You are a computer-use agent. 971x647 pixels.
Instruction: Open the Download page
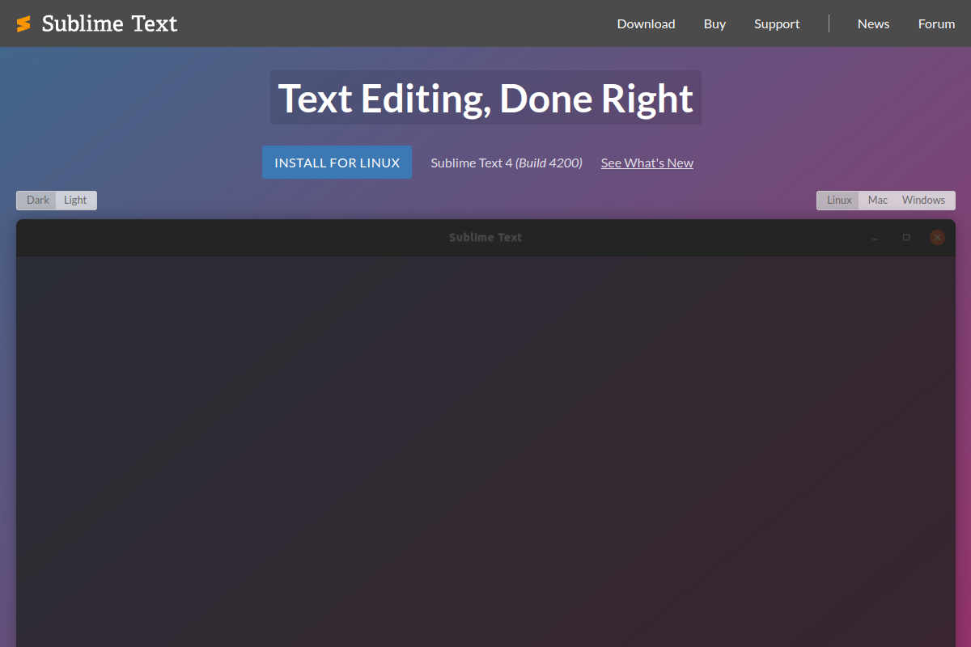point(646,23)
